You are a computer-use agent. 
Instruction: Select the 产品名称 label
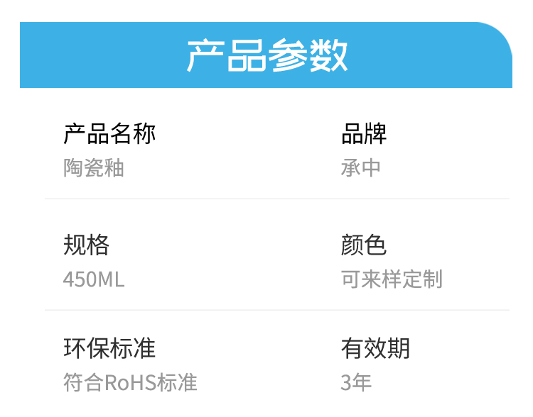point(109,134)
